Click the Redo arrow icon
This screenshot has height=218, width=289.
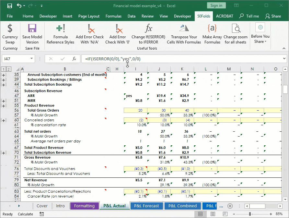30,6
